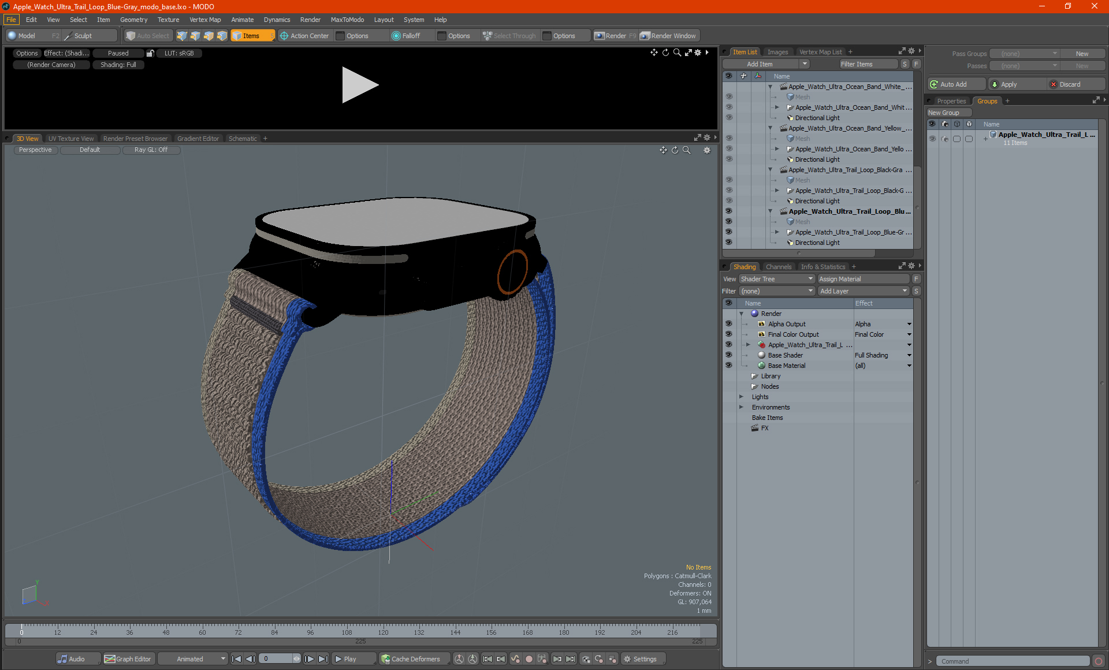
Task: Switch to Schematic tab
Action: 243,139
